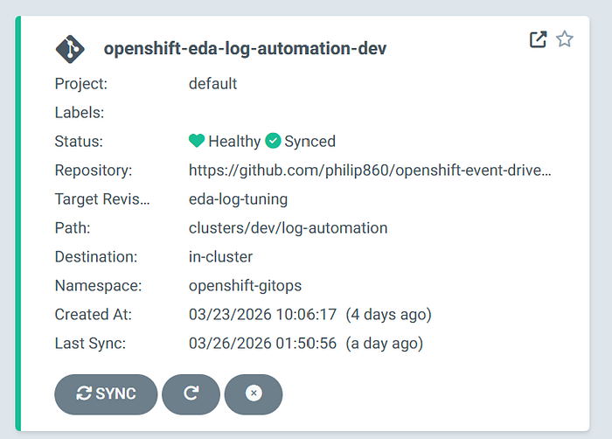Select Created At '03/23/2026 10:06:17' timestamp

(x=262, y=315)
